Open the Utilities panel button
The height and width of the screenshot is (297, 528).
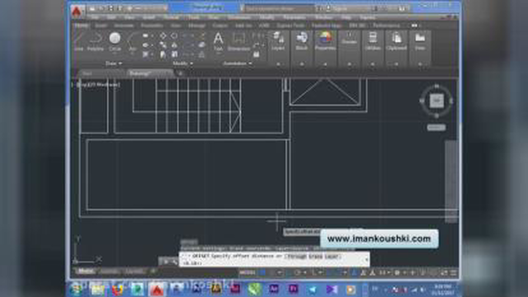pos(373,41)
